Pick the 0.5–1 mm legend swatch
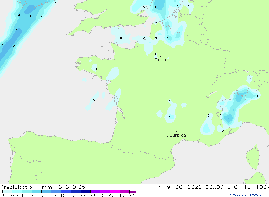The image size is (269, 197). [17, 192]
